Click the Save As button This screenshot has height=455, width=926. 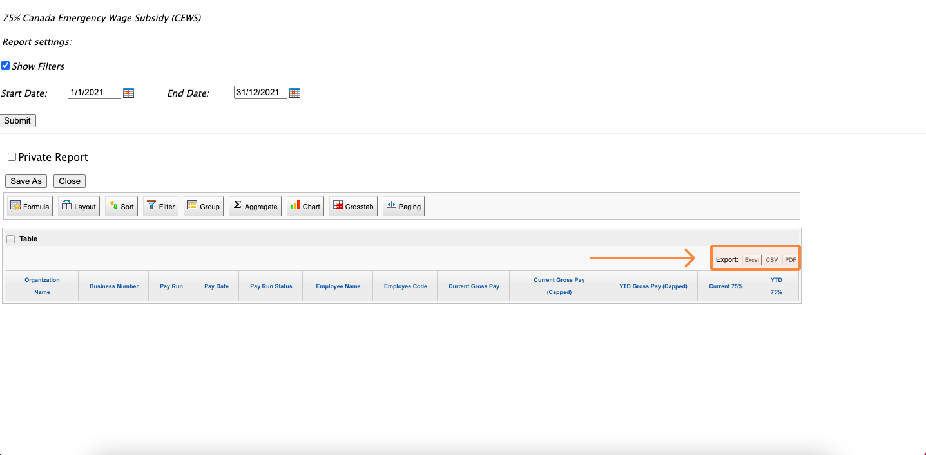coord(26,181)
